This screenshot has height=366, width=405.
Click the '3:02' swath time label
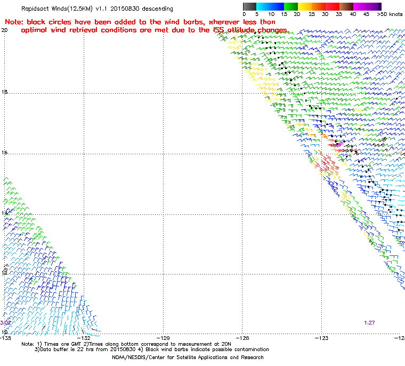click(x=5, y=323)
